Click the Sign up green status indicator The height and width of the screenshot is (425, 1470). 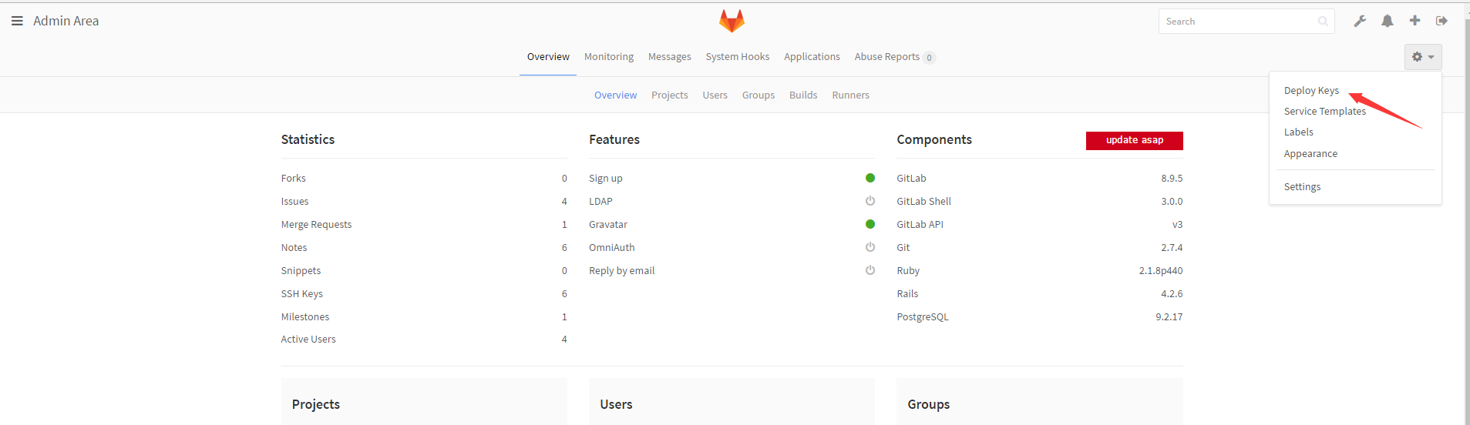870,178
